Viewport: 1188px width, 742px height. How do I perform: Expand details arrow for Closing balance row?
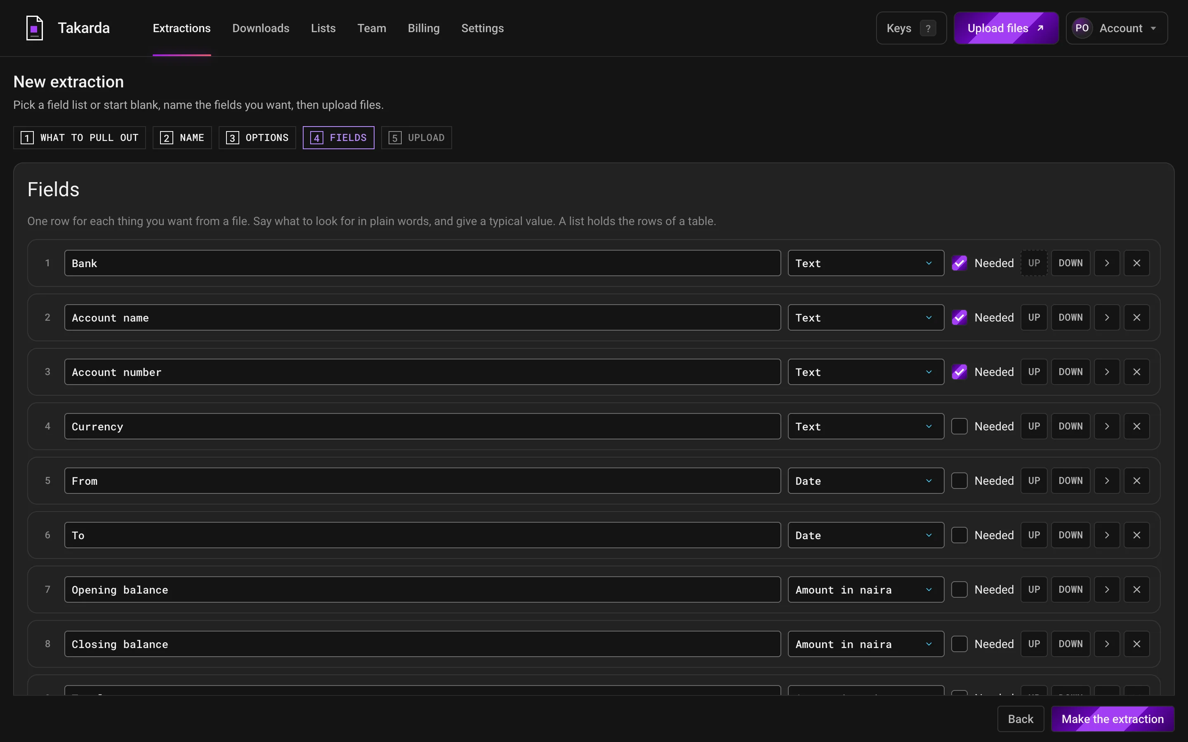coord(1107,644)
